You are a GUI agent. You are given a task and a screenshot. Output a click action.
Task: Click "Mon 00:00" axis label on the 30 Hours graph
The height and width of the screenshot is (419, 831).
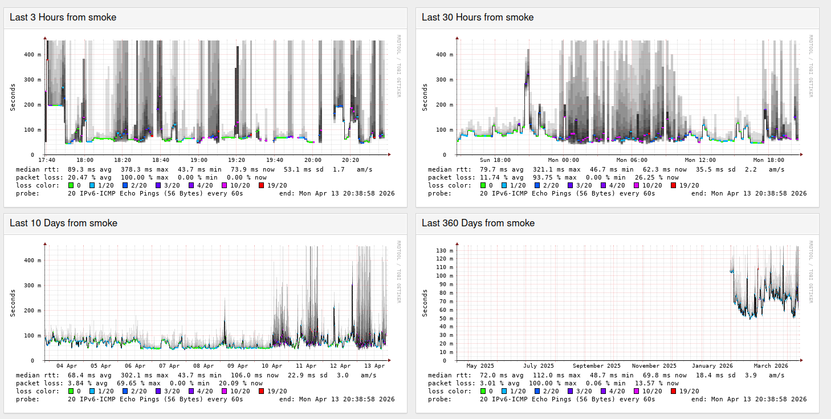pyautogui.click(x=564, y=160)
